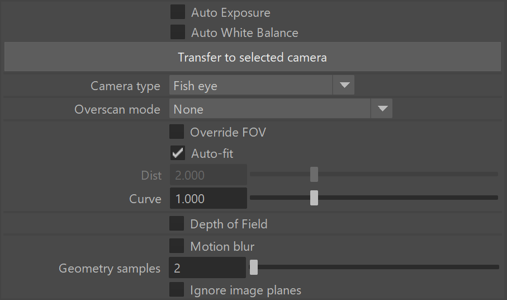
Task: Select the Fish eye camera type field
Action: [x=251, y=85]
